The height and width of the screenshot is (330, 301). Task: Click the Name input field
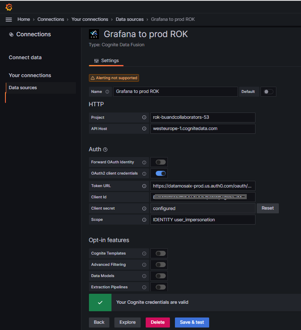click(x=175, y=92)
